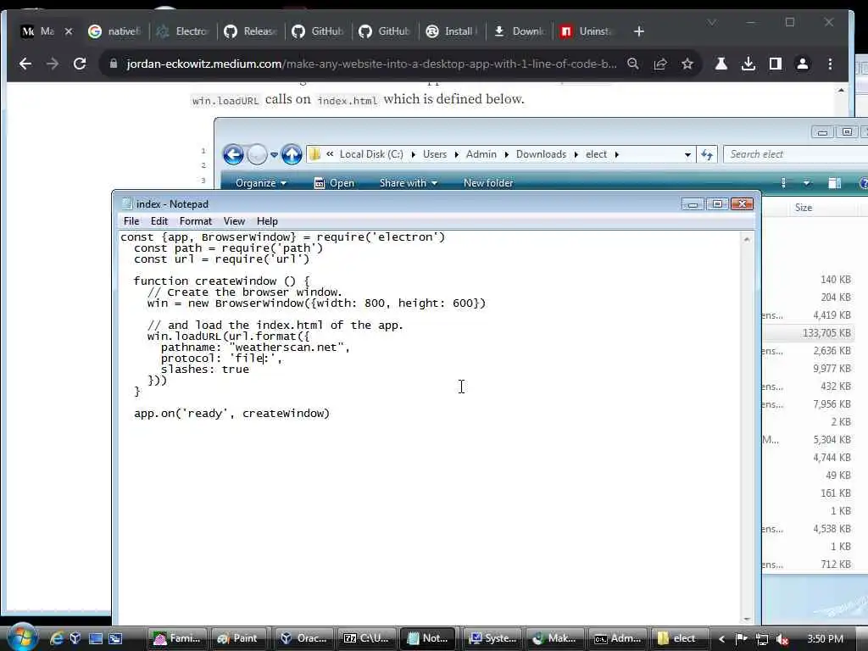Toggle Chrome side panel icon
The image size is (868, 651).
tap(775, 64)
